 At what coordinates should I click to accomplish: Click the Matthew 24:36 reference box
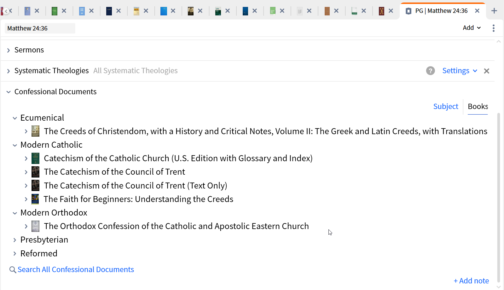tap(40, 28)
